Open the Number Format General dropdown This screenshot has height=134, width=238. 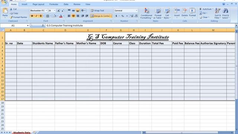point(136,11)
